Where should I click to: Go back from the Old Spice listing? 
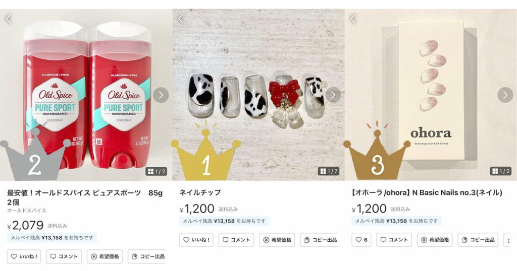pyautogui.click(x=9, y=19)
